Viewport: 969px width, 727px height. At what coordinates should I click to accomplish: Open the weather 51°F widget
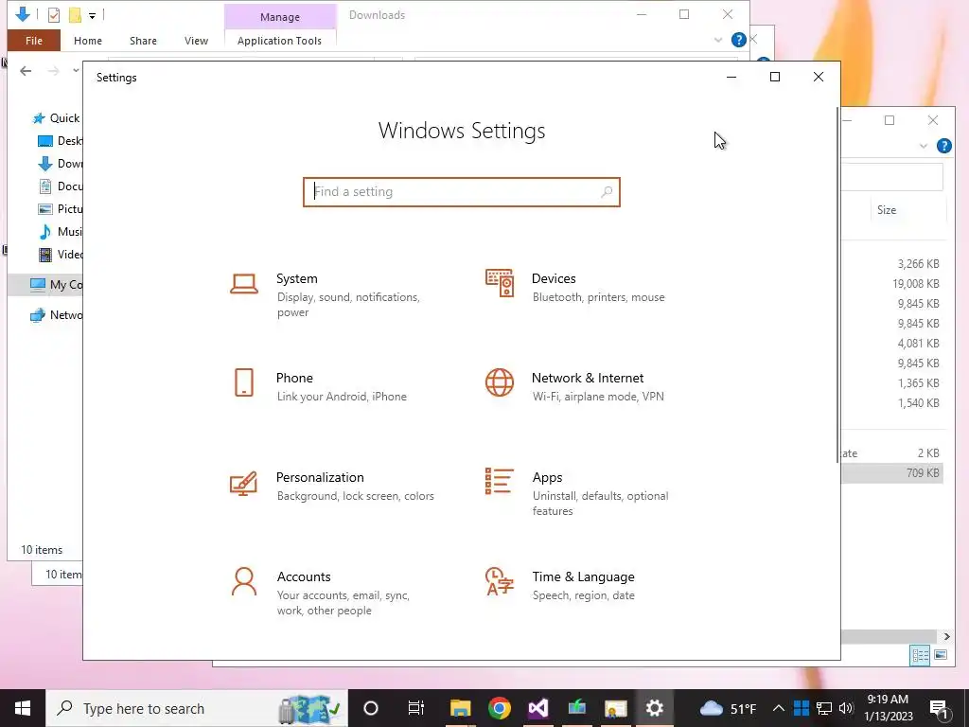click(x=728, y=708)
